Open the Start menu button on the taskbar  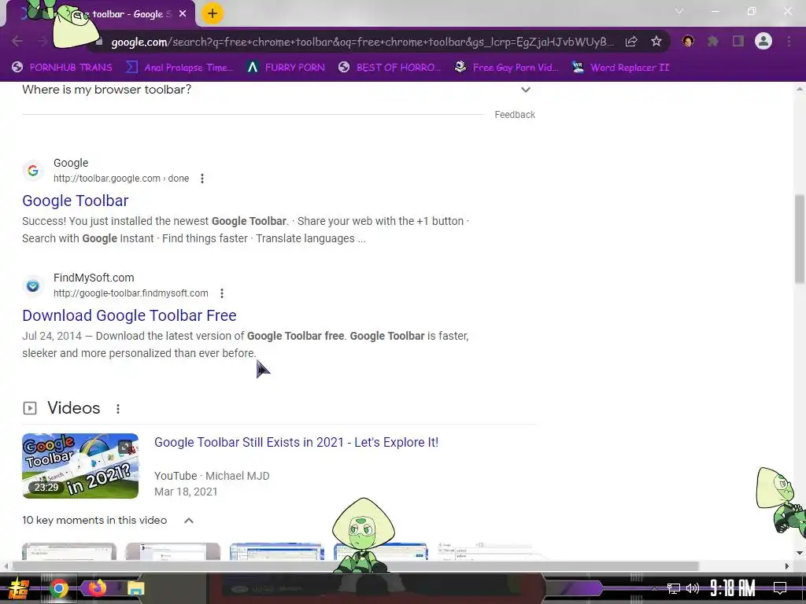click(x=19, y=588)
